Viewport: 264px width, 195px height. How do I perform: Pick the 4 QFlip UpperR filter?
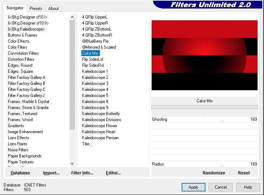[95, 23]
